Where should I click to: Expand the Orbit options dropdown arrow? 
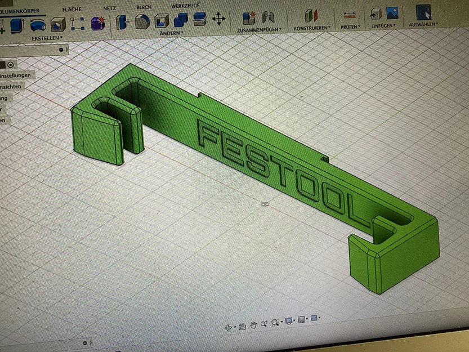click(235, 327)
